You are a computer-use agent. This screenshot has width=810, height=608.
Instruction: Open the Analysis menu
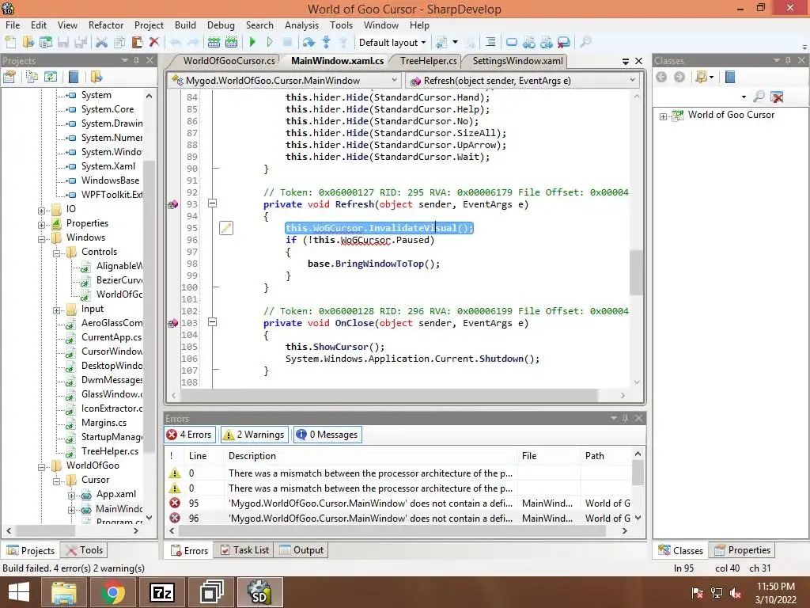(x=301, y=25)
